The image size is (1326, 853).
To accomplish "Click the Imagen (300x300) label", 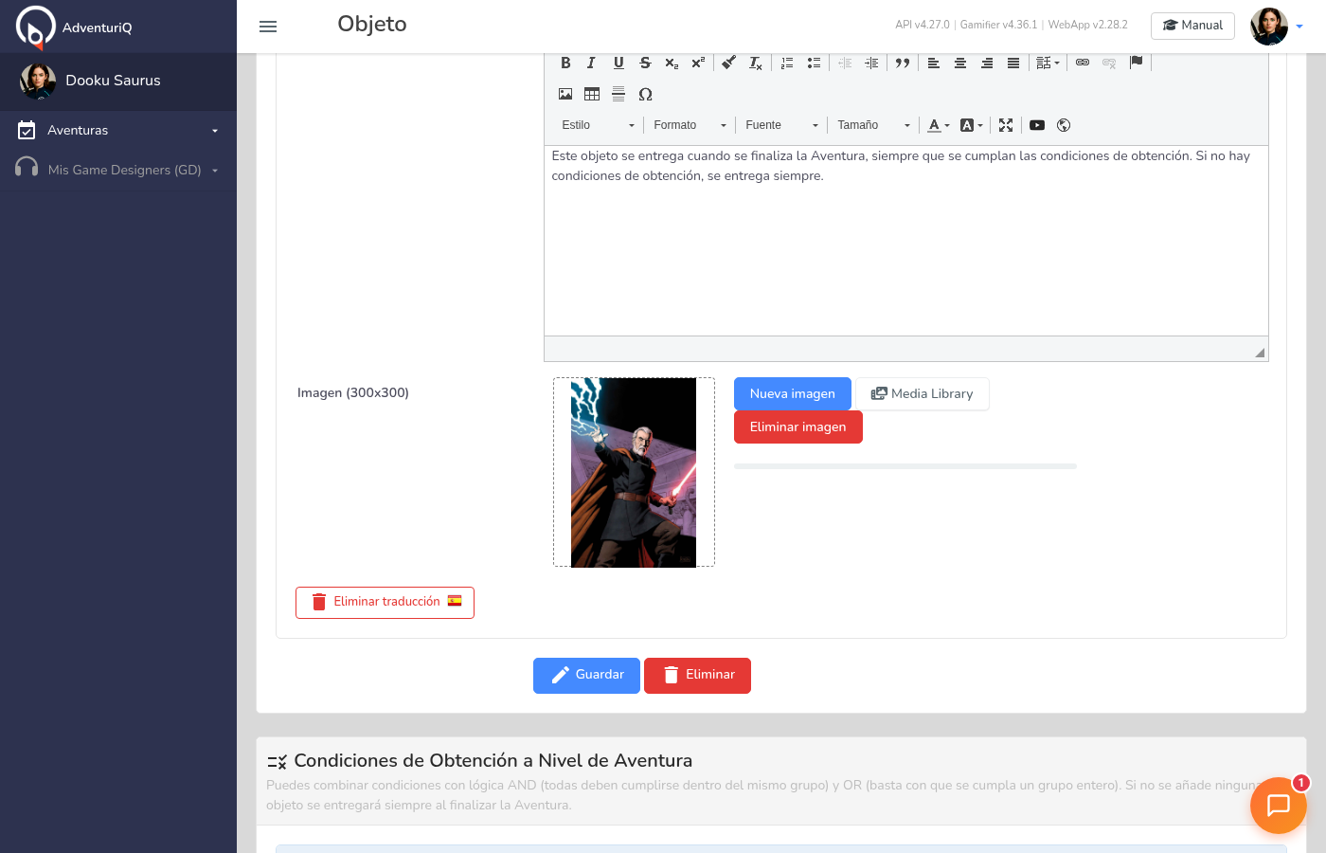I will [353, 392].
